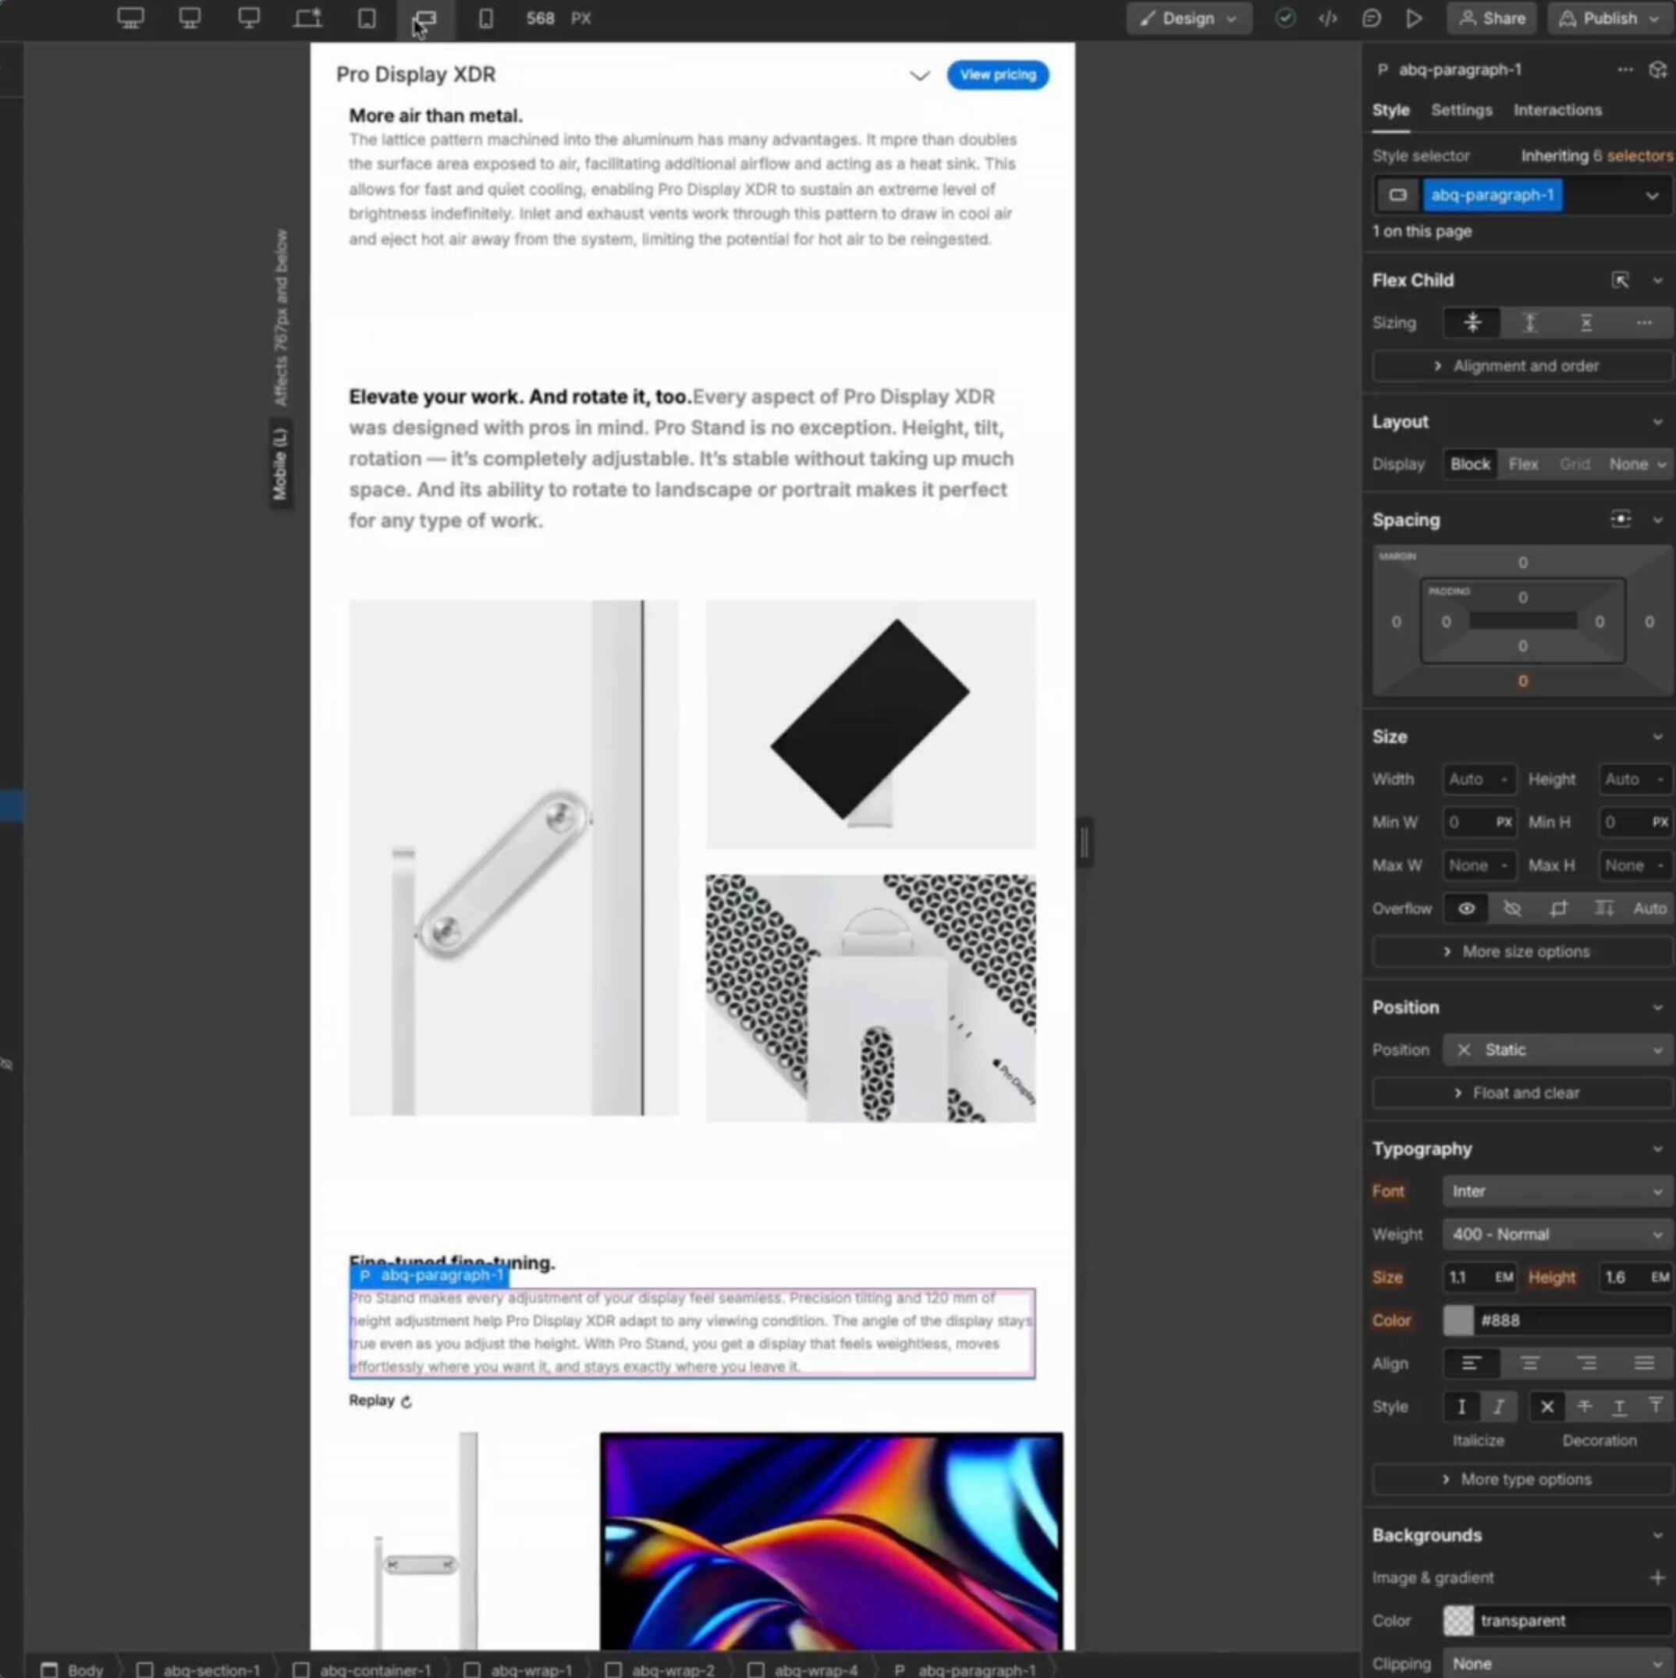Open more Flex Child sizing options
Image resolution: width=1676 pixels, height=1678 pixels.
(x=1644, y=323)
